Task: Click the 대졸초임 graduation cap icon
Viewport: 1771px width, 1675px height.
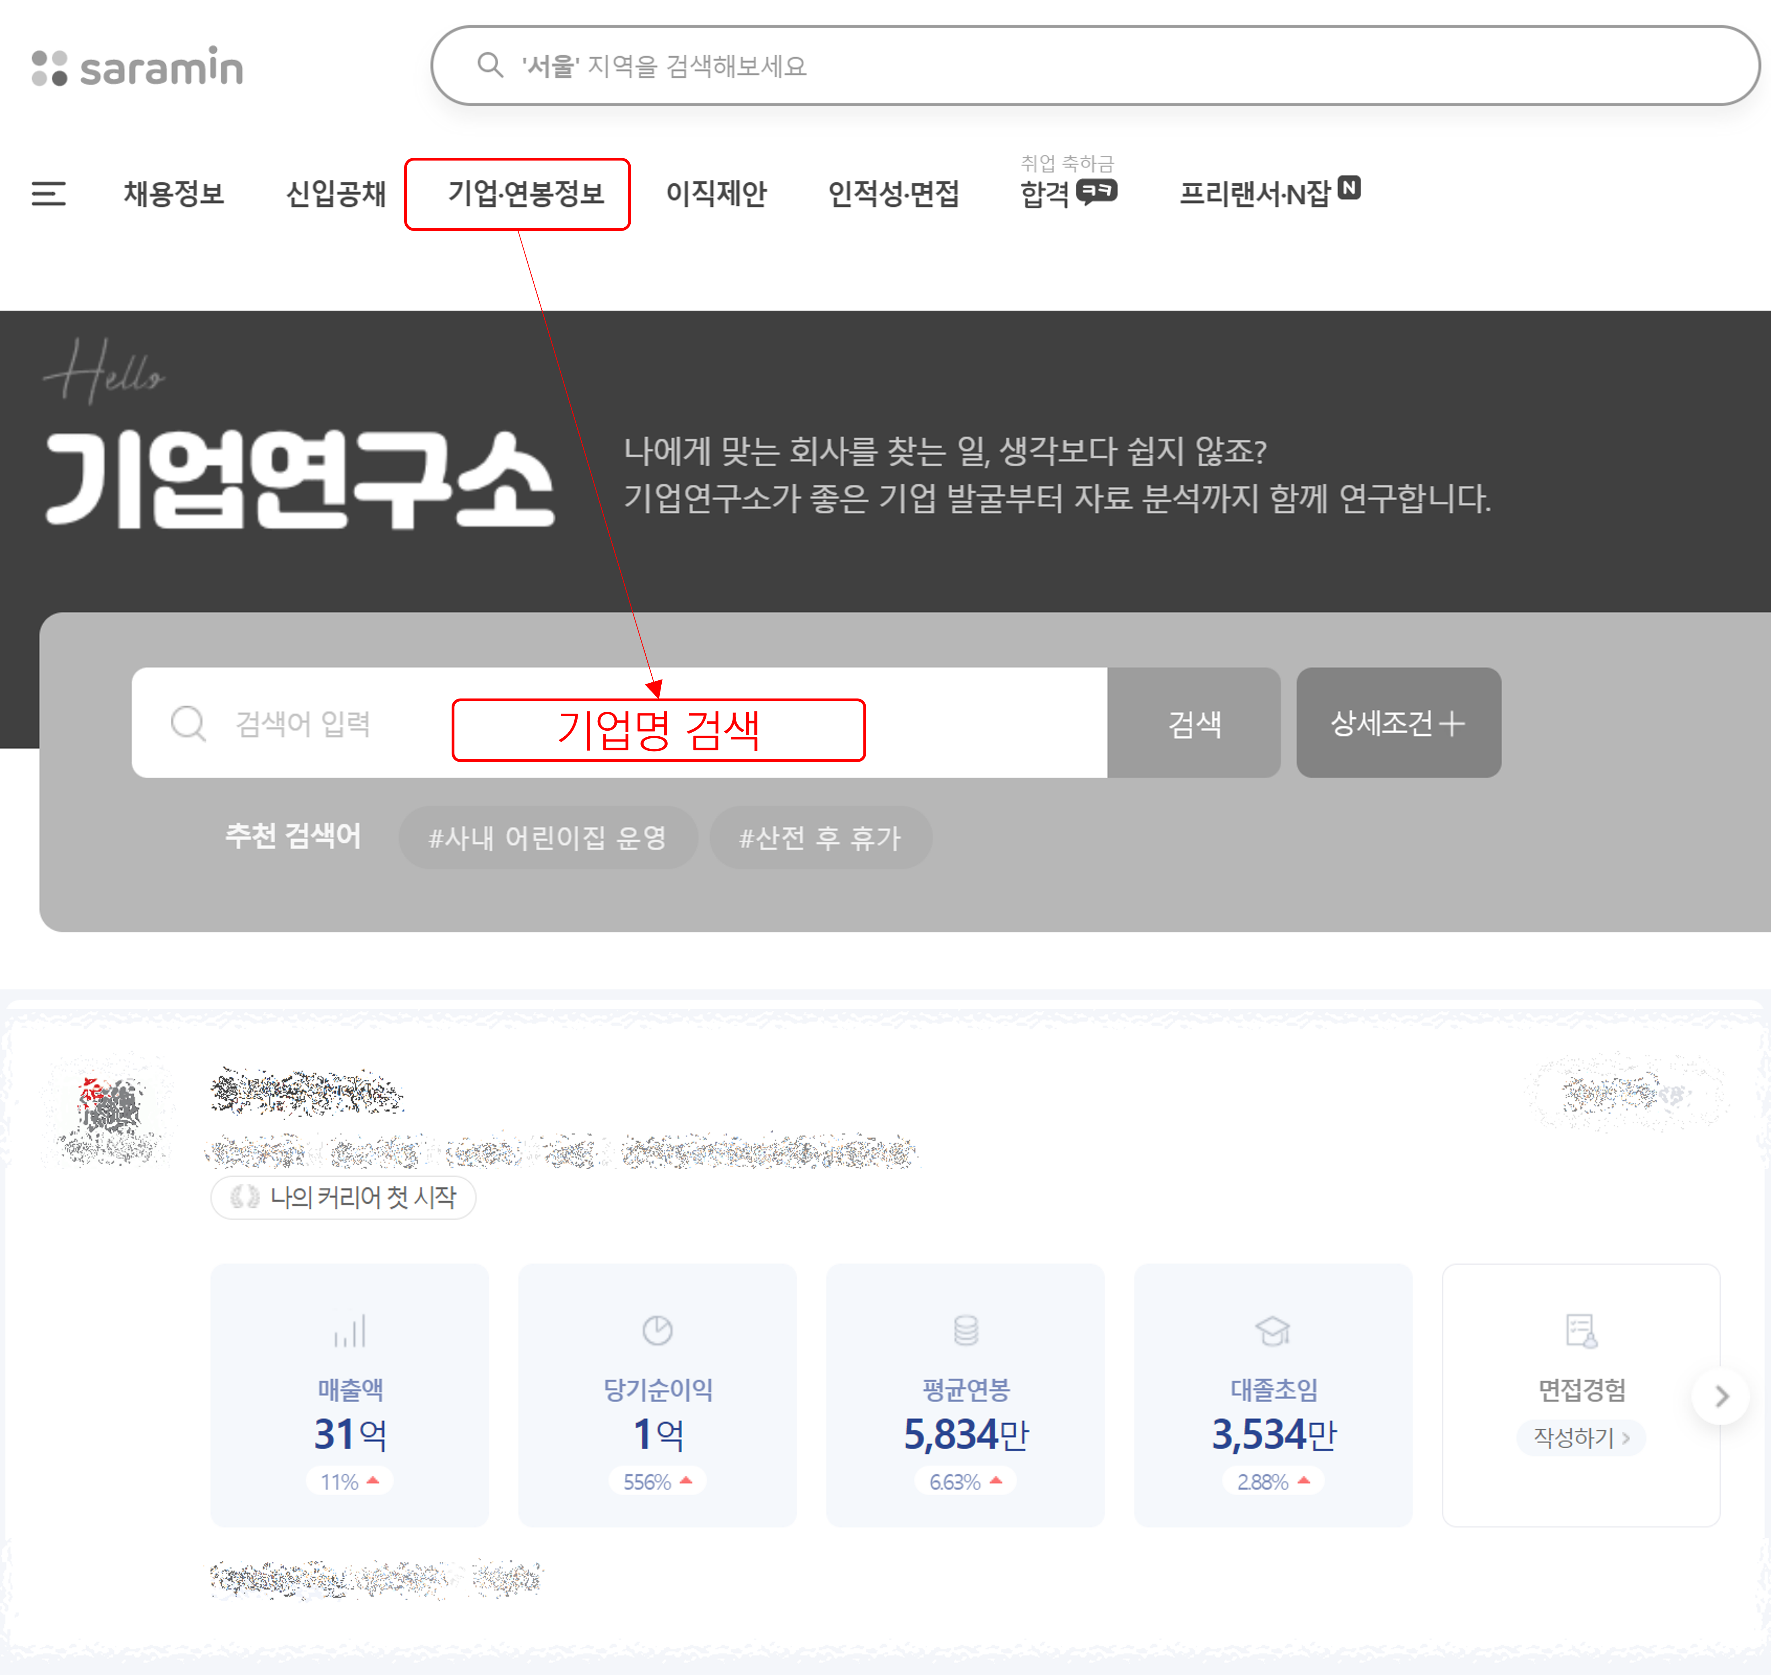Action: point(1273,1330)
